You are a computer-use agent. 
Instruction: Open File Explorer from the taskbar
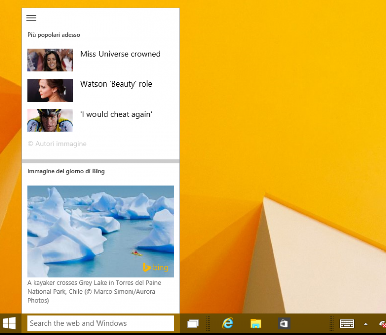pos(256,323)
